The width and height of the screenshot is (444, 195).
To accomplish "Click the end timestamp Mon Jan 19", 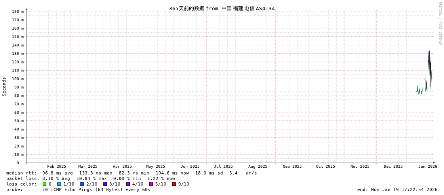I will tap(397, 189).
